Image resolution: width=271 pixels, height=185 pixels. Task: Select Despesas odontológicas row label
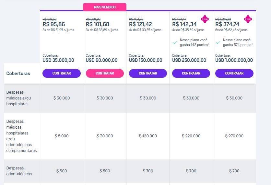(19, 171)
